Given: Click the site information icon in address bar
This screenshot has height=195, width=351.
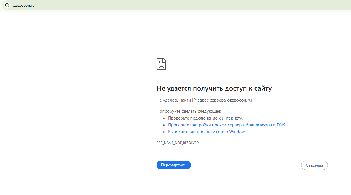Looking at the screenshot, I should [7, 5].
